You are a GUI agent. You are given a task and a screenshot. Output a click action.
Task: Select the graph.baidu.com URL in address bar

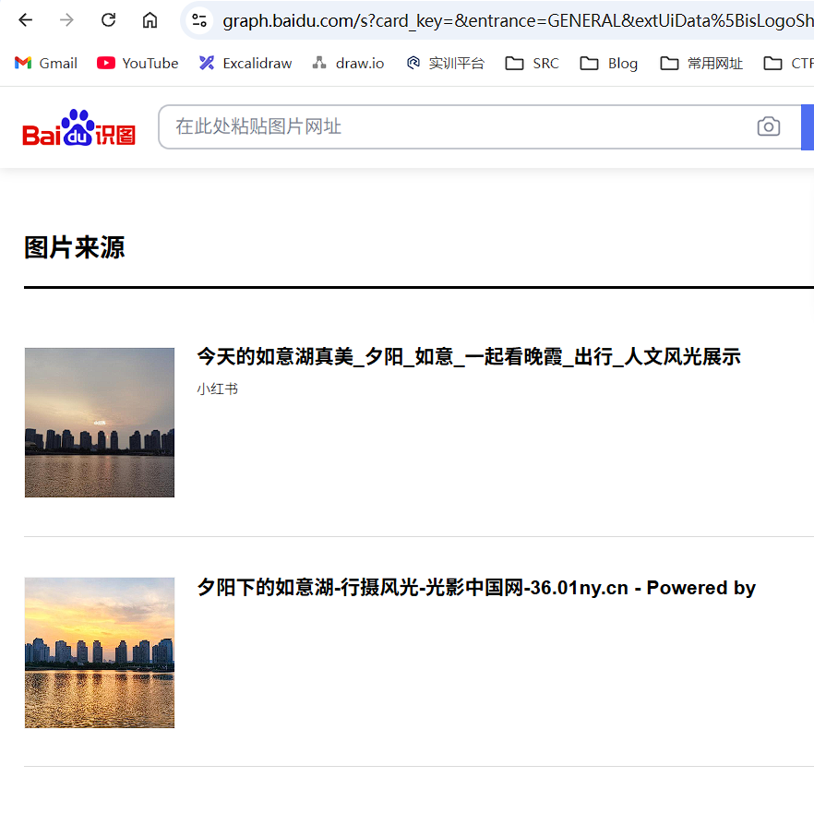coord(517,21)
